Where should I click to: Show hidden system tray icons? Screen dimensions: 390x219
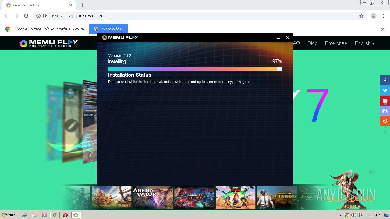340,215
